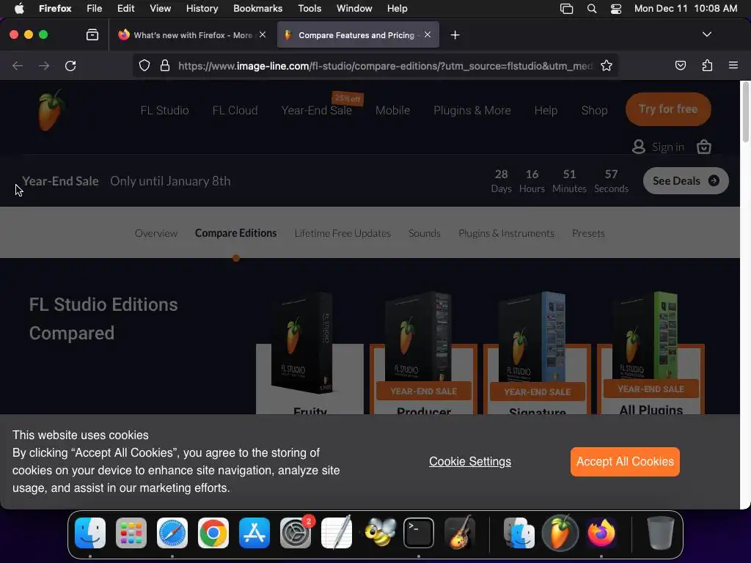The height and width of the screenshot is (563, 751).
Task: Switch to What's new with Firefox tab
Action: point(193,35)
